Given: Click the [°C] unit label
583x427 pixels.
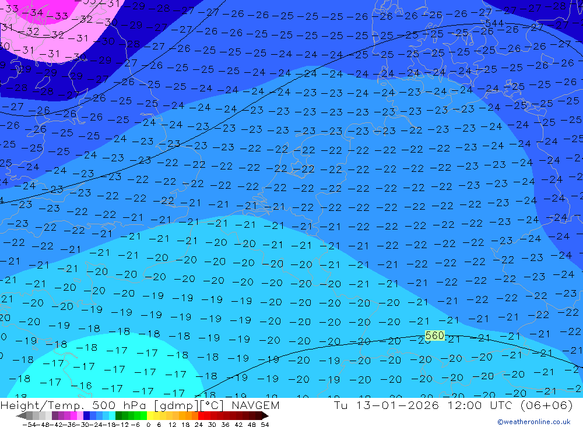Looking at the screenshot, I should coord(212,405).
